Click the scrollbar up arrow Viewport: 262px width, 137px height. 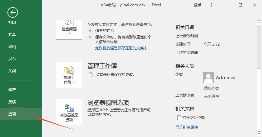tap(259, 23)
